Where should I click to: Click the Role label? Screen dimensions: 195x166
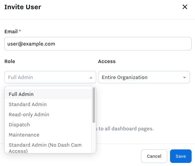10,61
